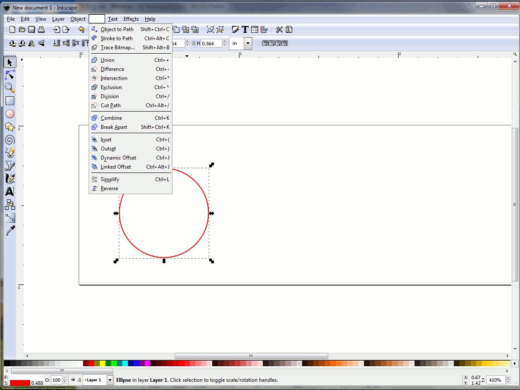Choose Stroke to Path menu item

[131, 38]
